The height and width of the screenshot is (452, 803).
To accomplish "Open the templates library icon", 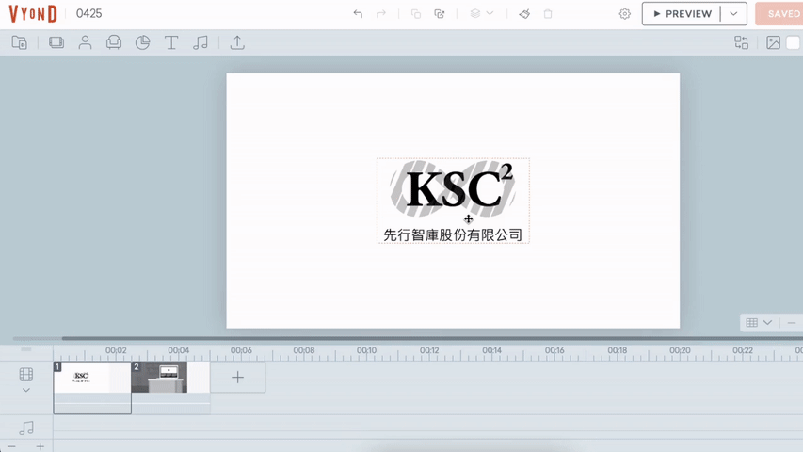I will click(20, 42).
